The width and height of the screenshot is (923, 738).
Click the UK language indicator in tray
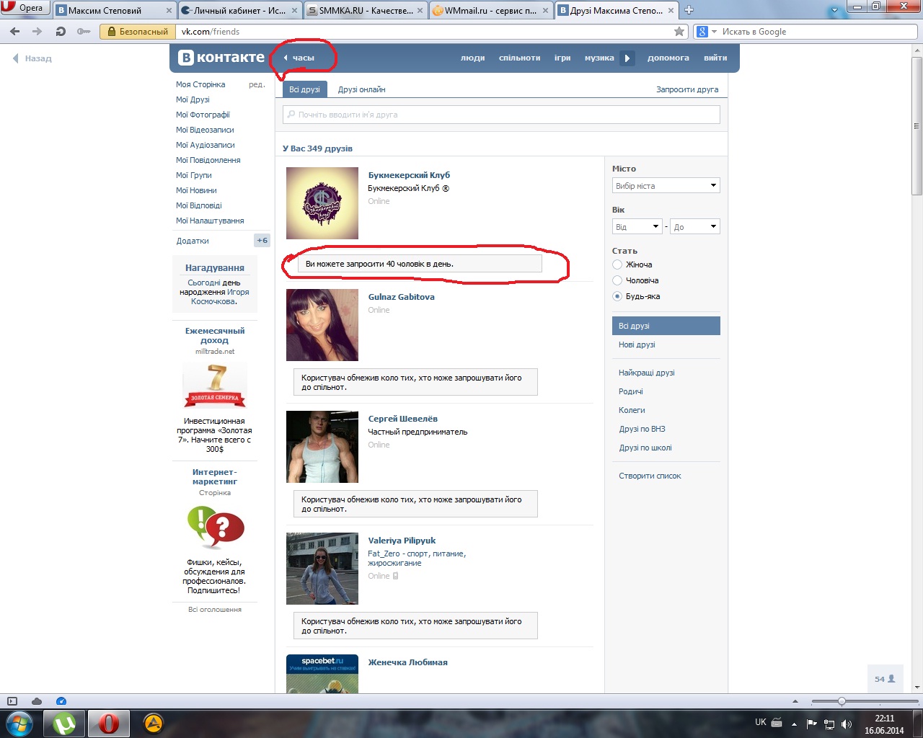point(761,722)
